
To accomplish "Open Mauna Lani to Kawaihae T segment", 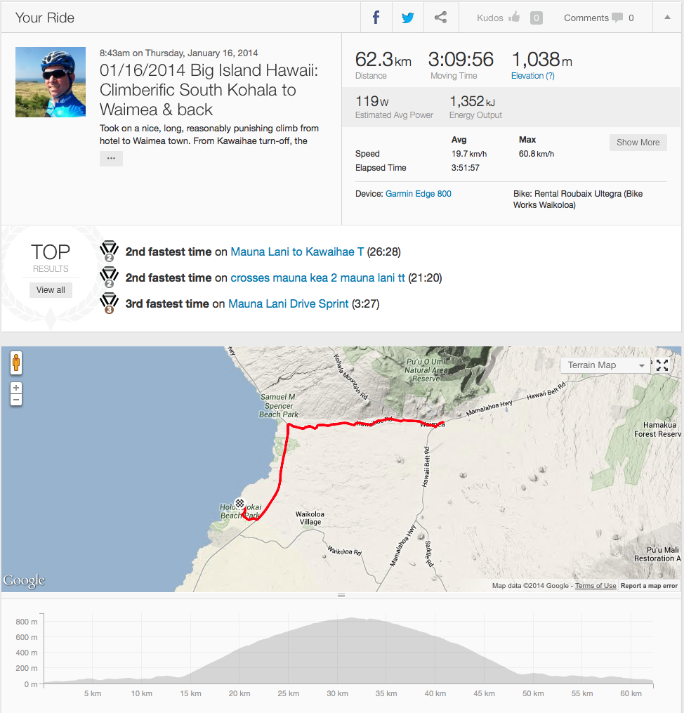I will [x=297, y=251].
